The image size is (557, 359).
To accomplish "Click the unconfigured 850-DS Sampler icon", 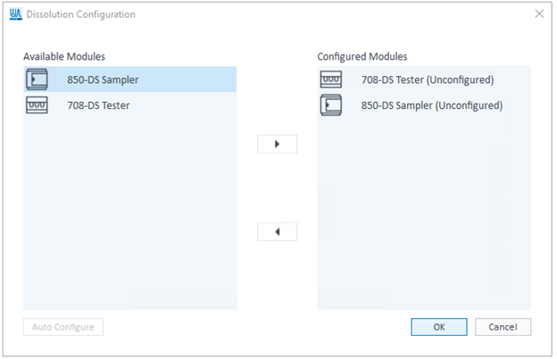I will tap(330, 105).
